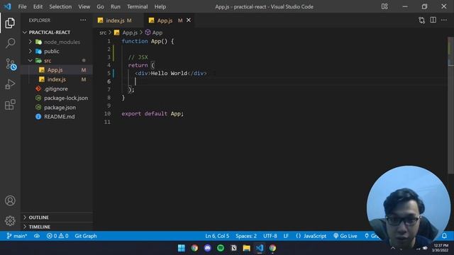This screenshot has width=454, height=255.
Task: Open Discord from the taskbar
Action: click(x=208, y=248)
